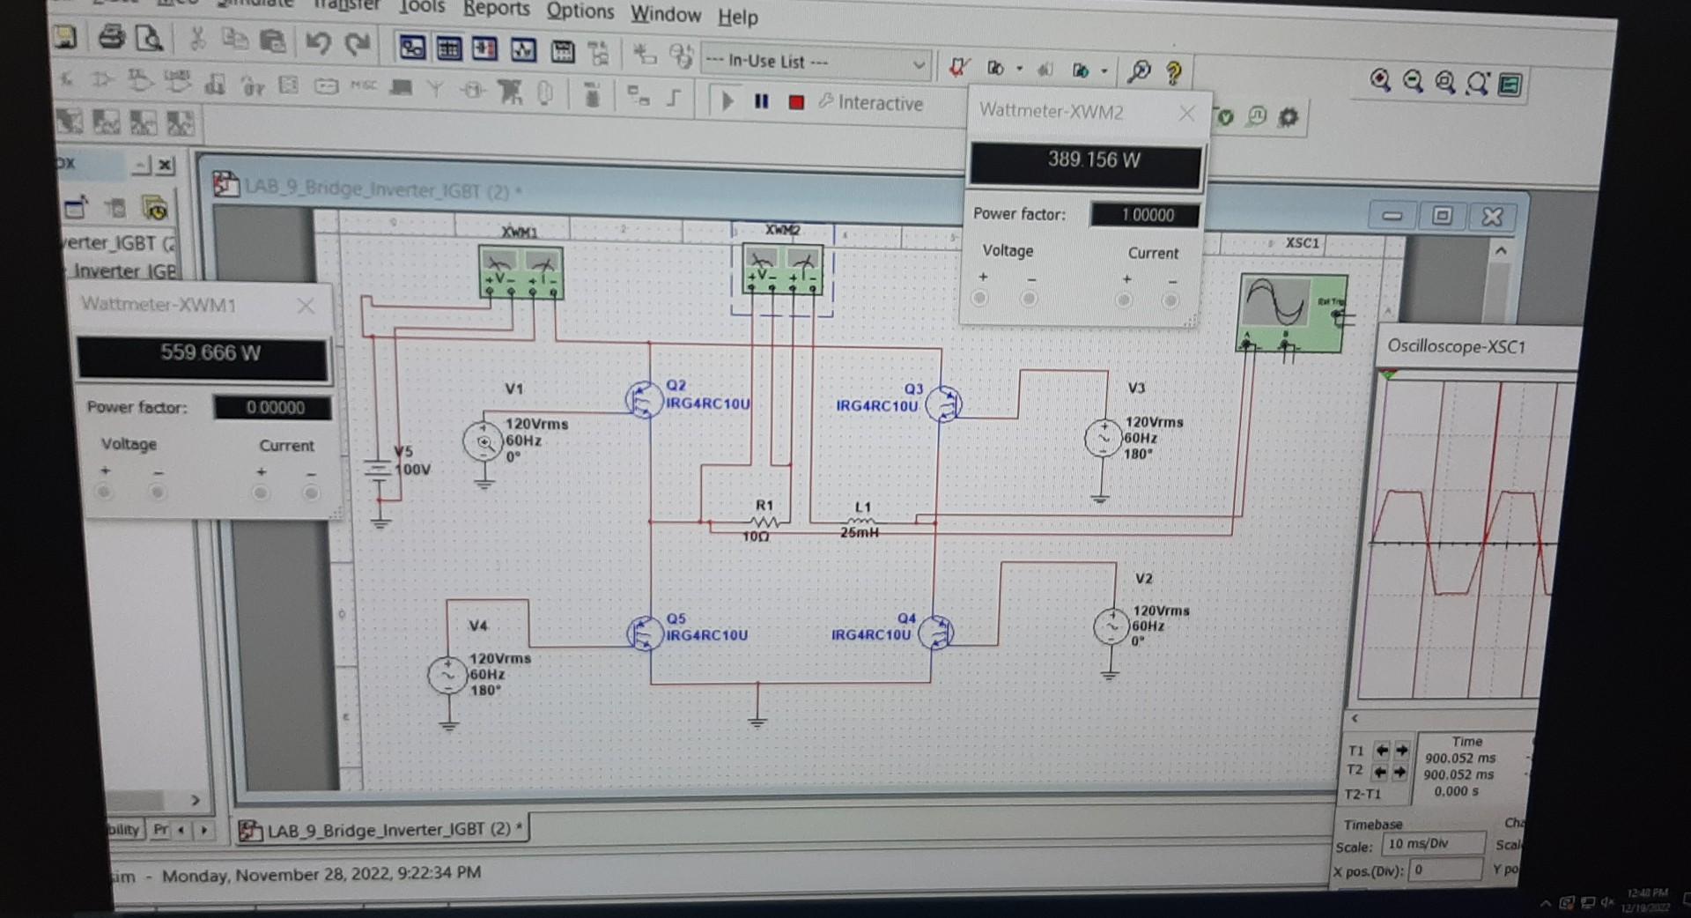Pause the running simulation

point(761,101)
